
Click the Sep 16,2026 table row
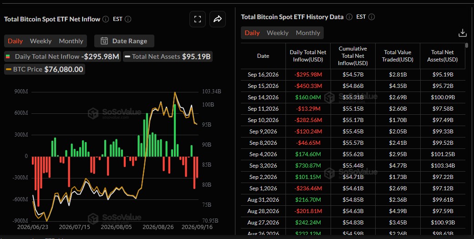pos(353,75)
